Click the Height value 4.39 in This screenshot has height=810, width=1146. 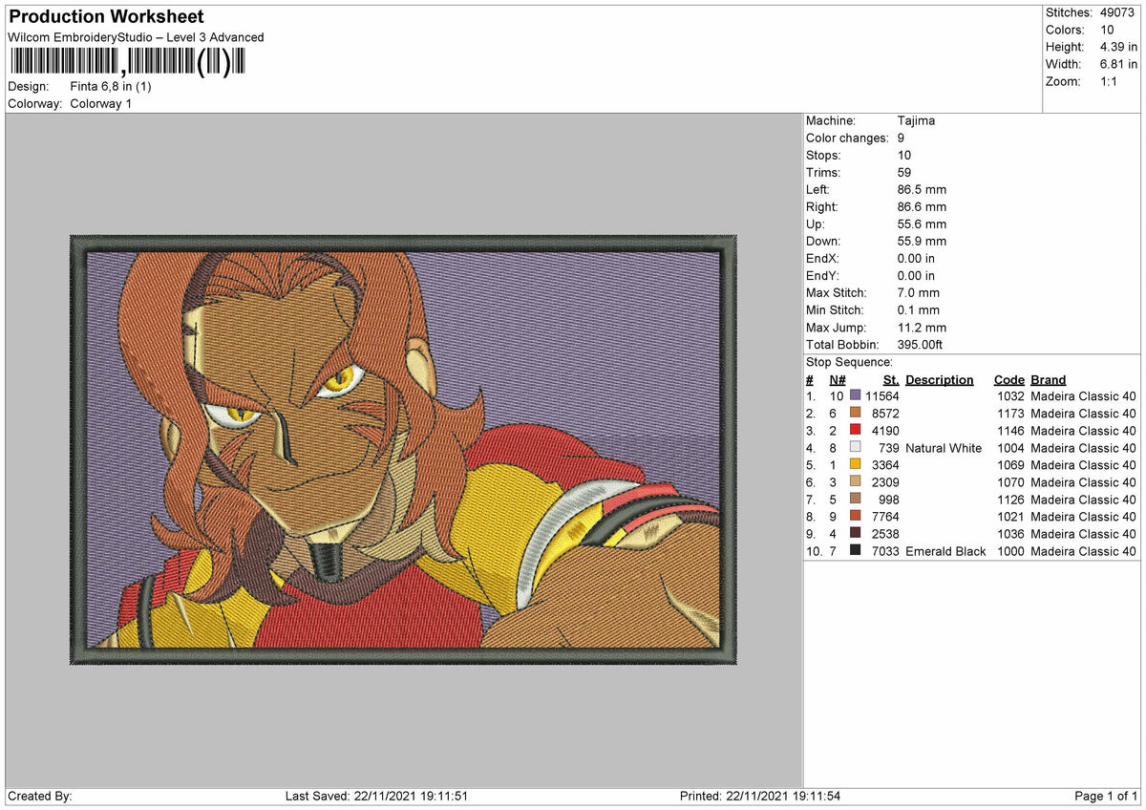pyautogui.click(x=1118, y=47)
